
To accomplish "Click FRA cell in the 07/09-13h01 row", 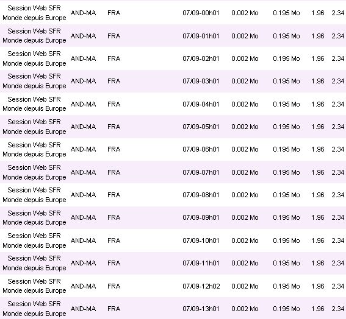I will tap(114, 309).
